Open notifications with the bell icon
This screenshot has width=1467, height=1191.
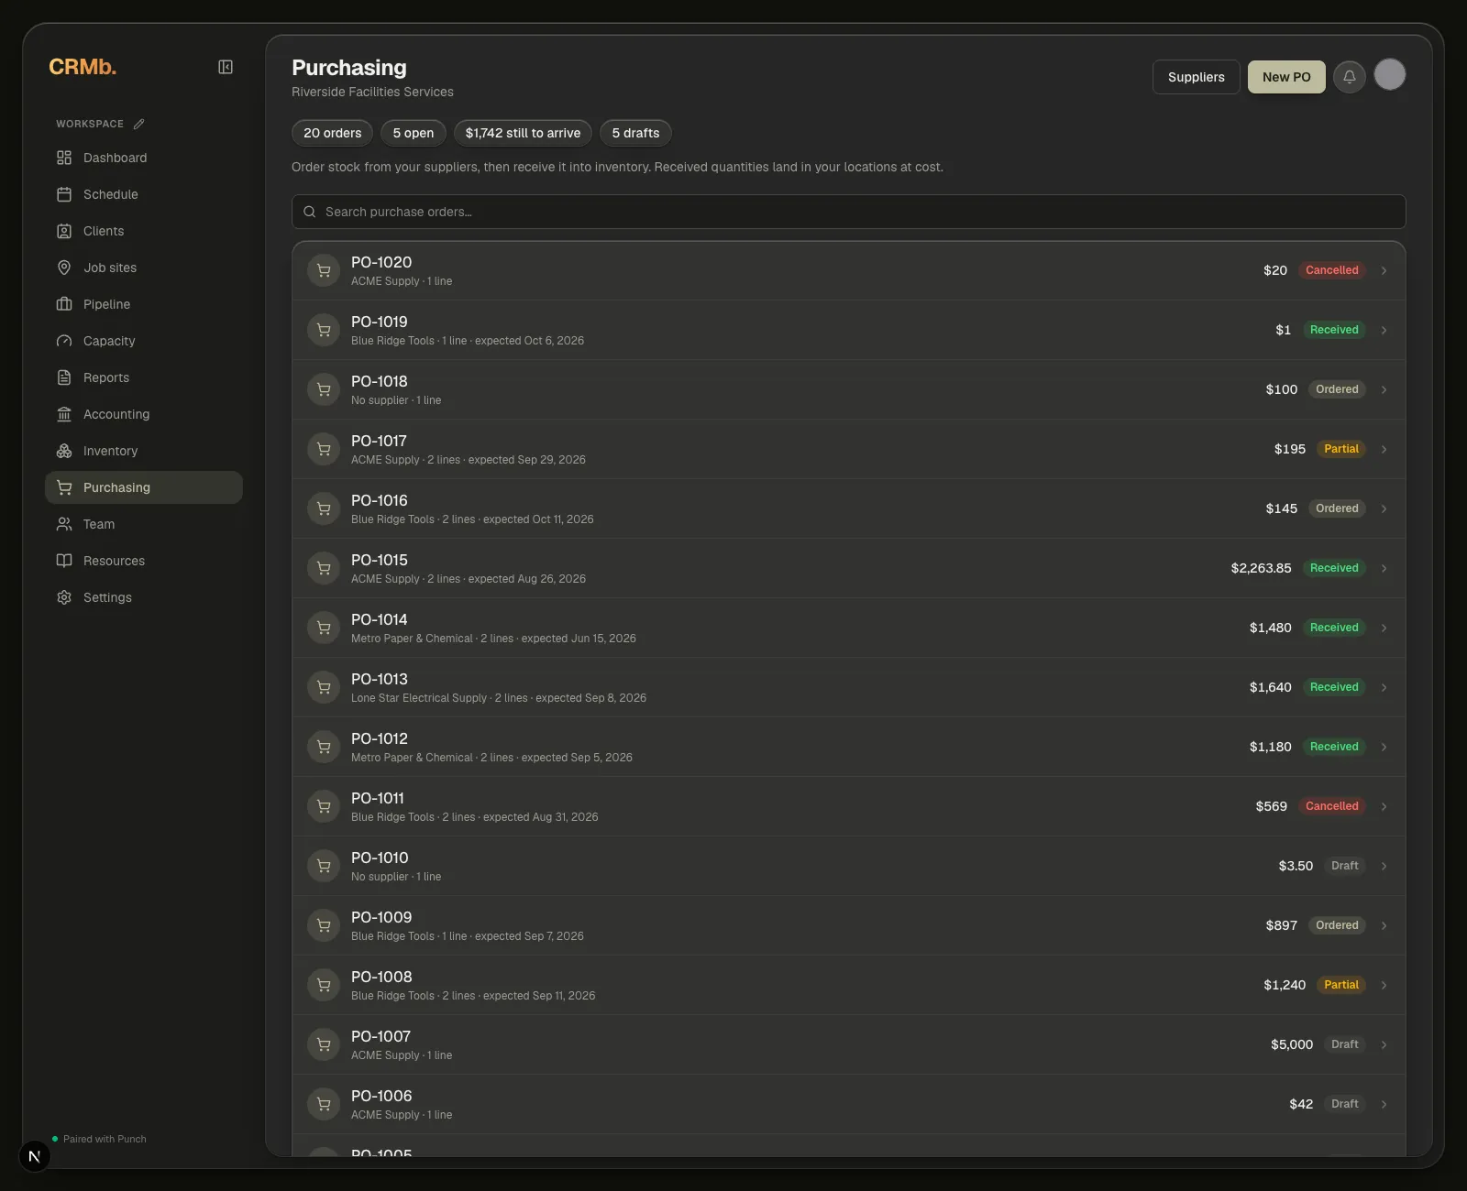[x=1350, y=77]
